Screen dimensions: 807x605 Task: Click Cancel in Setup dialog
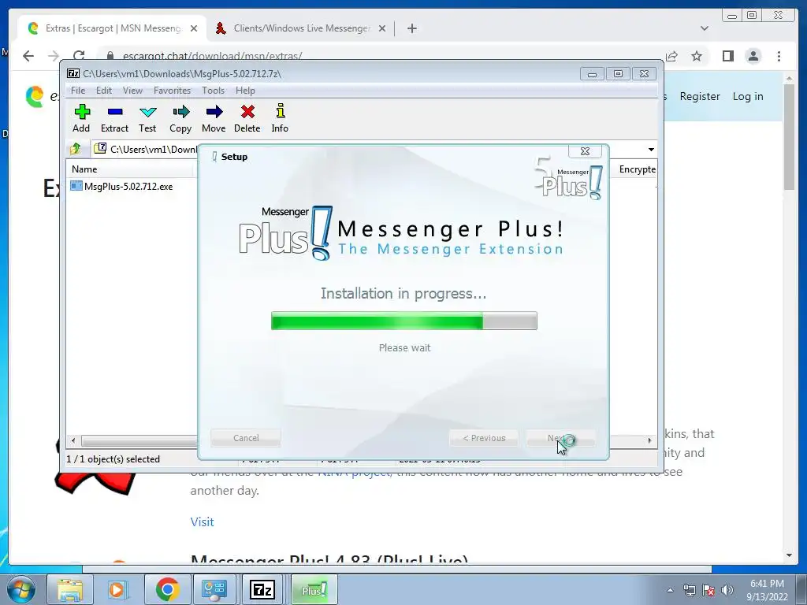246,438
